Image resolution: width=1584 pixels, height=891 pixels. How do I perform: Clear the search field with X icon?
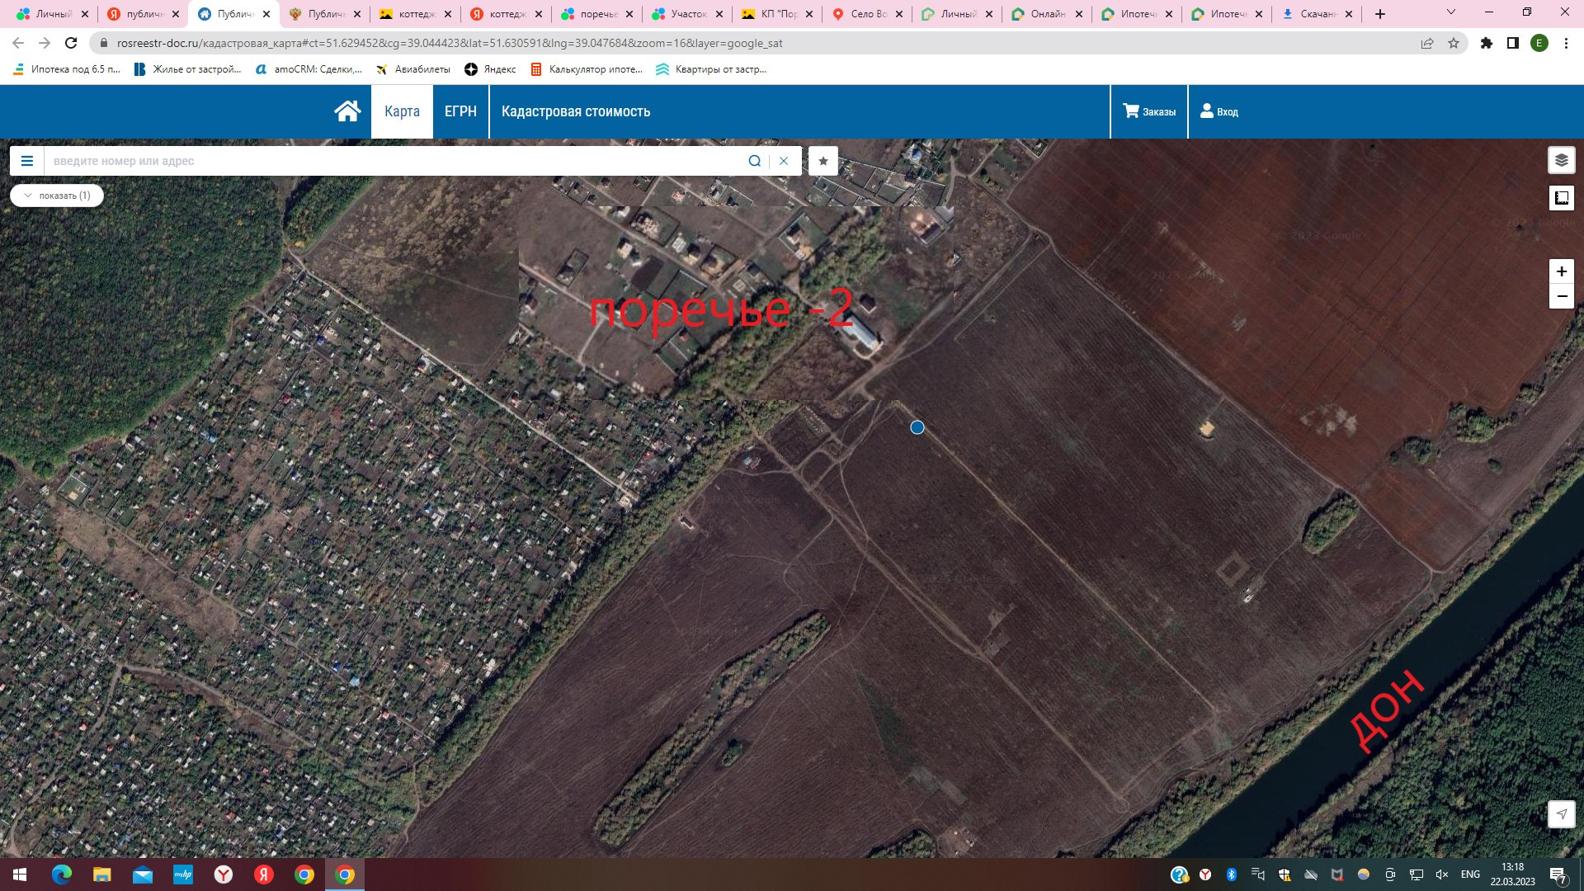tap(784, 161)
